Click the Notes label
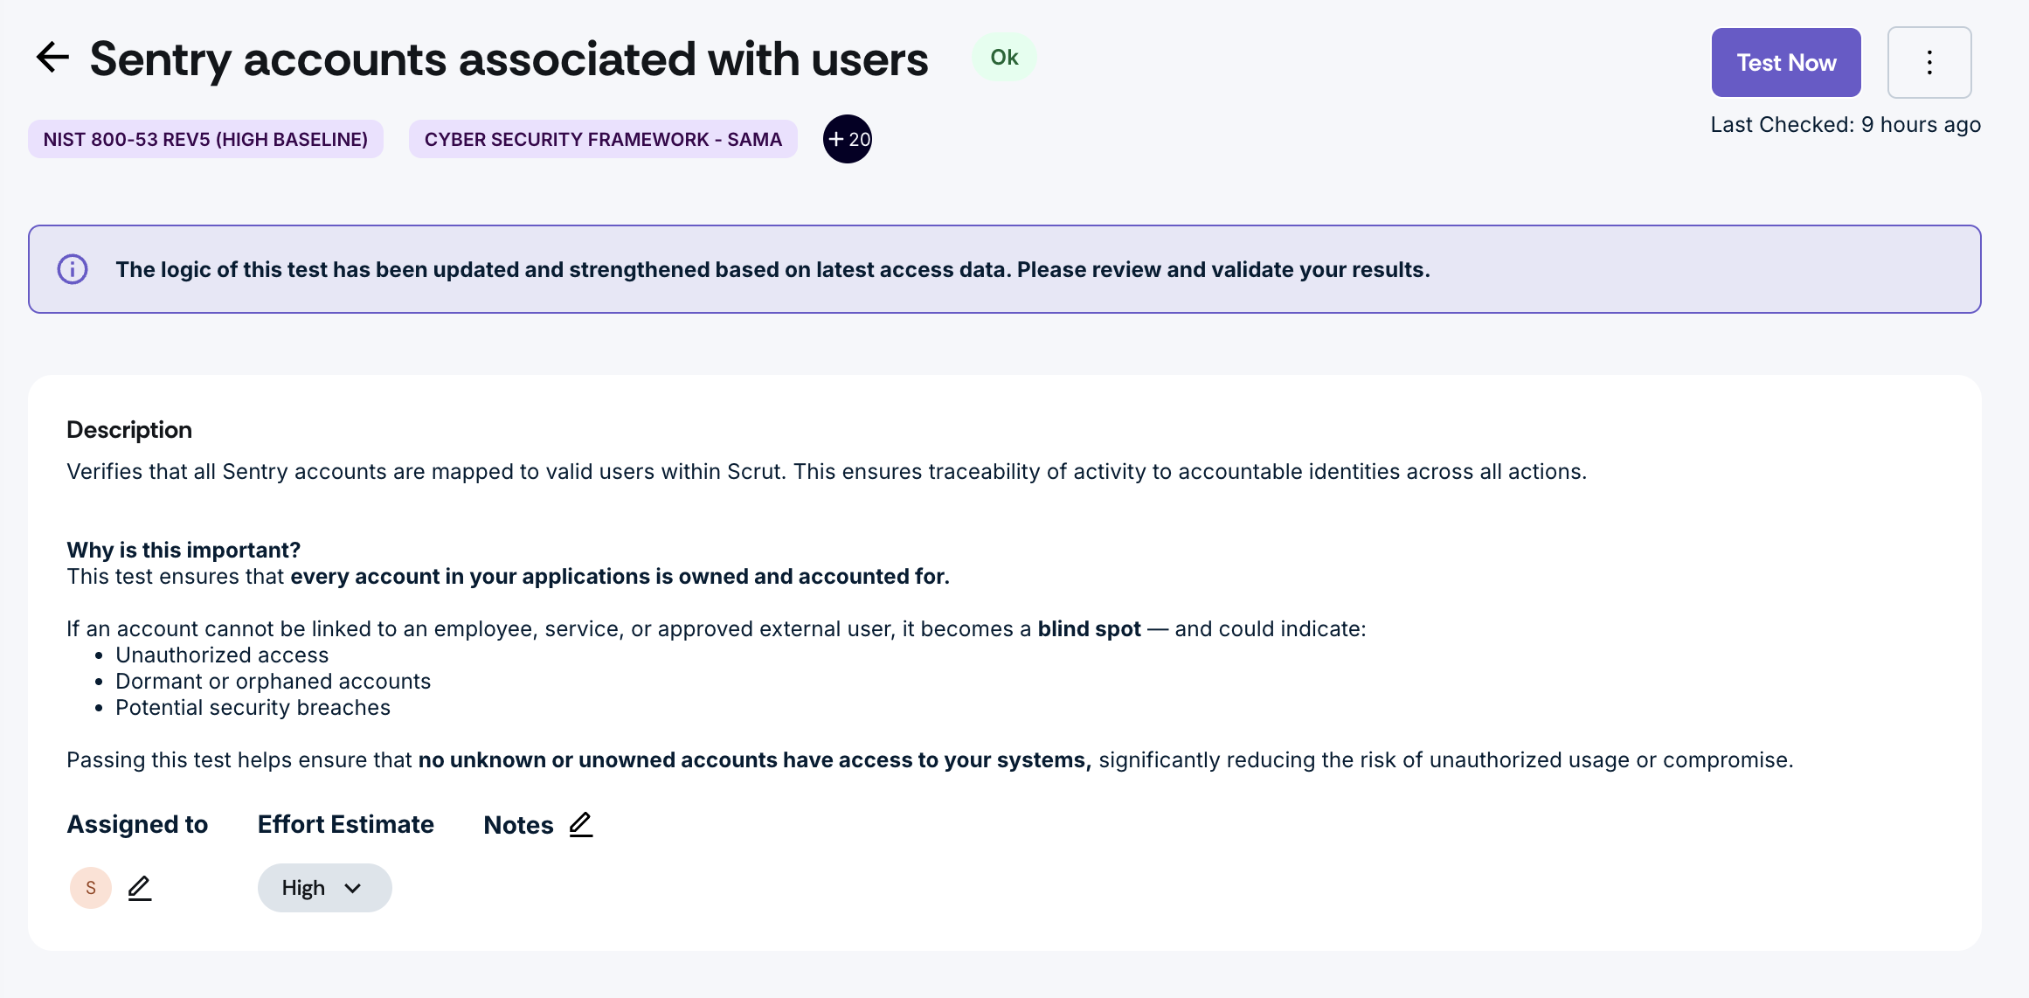This screenshot has width=2029, height=998. coord(518,825)
